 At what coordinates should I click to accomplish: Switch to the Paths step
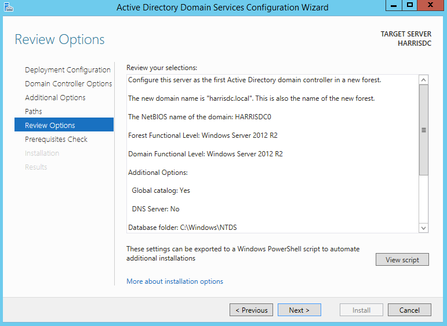(x=34, y=111)
